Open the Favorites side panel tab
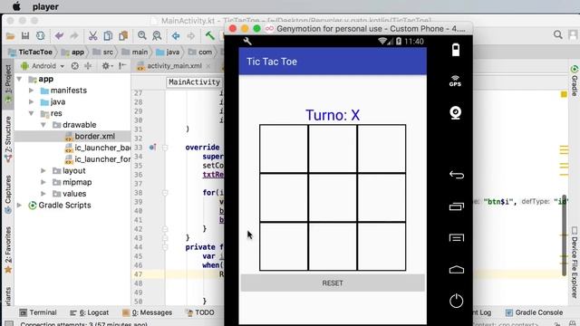 tap(8, 250)
